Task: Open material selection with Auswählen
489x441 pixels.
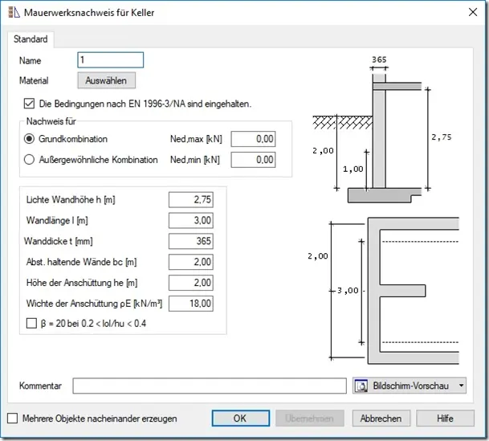Action: tap(106, 80)
